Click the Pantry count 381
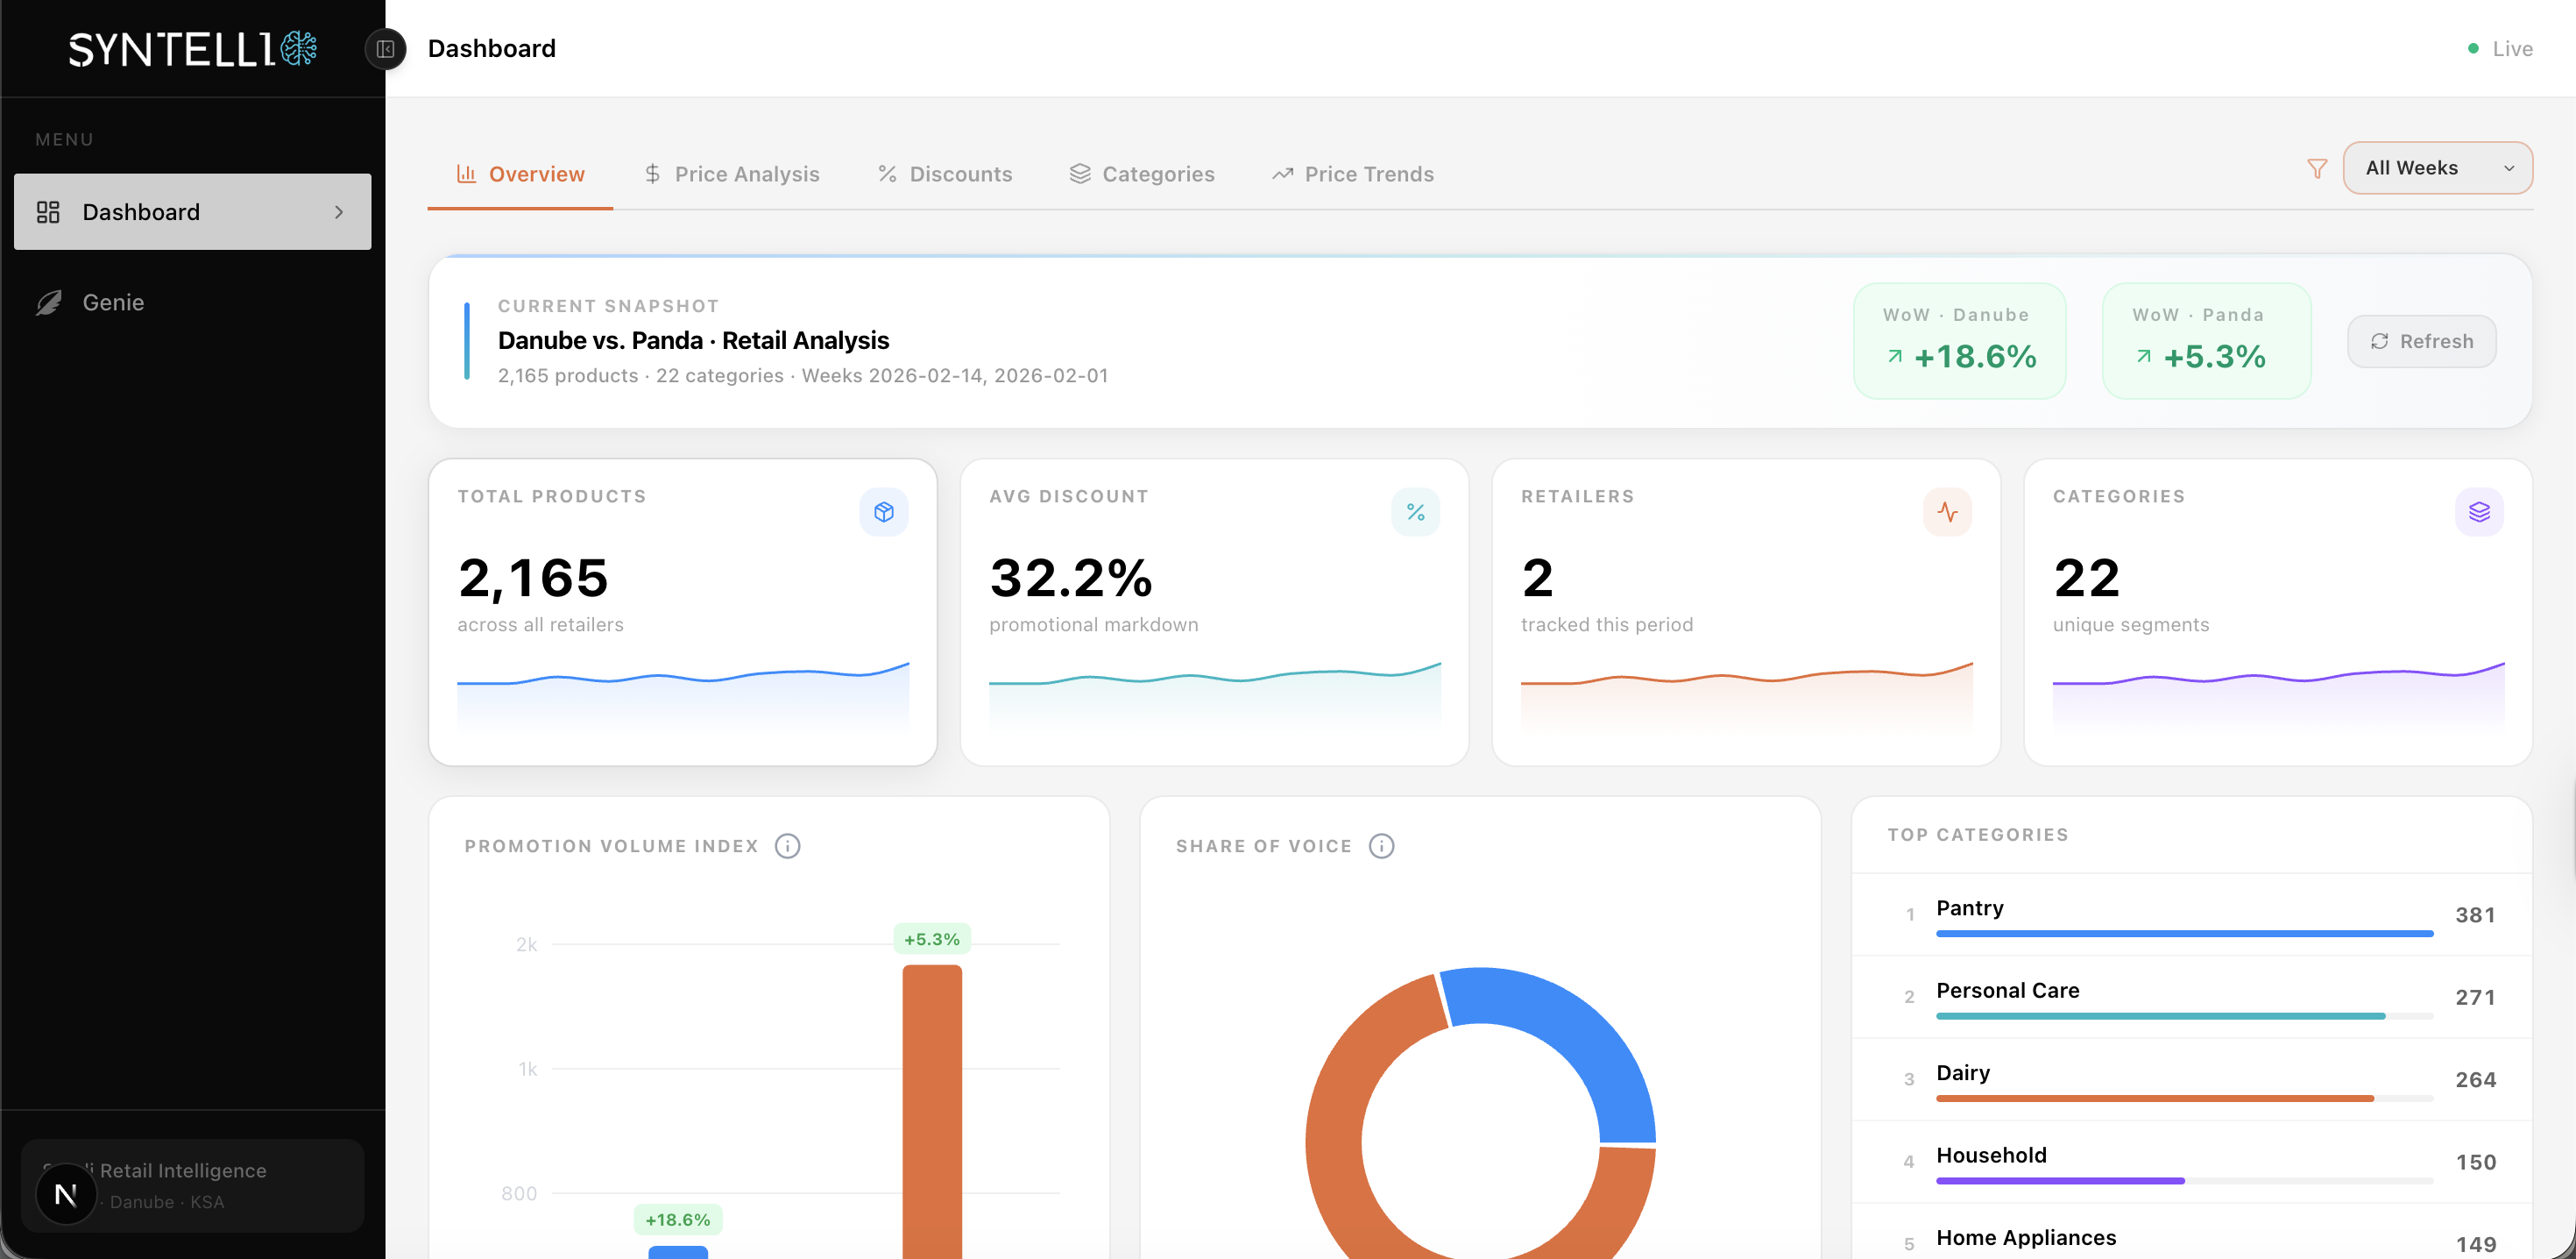Screen dimensions: 2576x1259 click(x=2475, y=914)
